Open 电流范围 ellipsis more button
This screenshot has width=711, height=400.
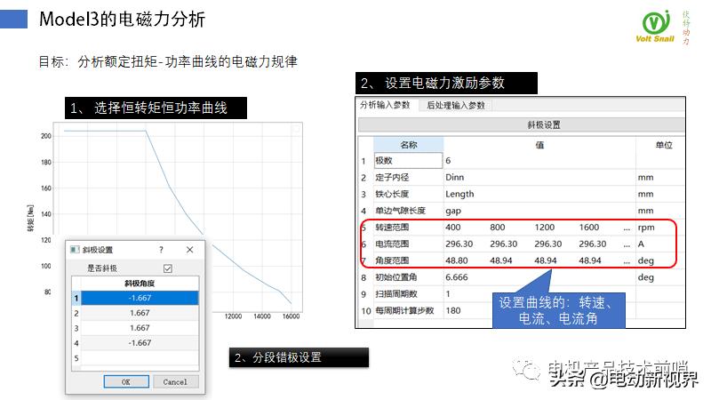pos(627,245)
